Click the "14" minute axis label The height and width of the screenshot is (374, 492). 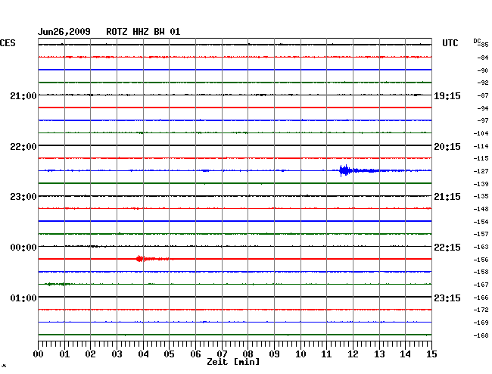pyautogui.click(x=405, y=354)
